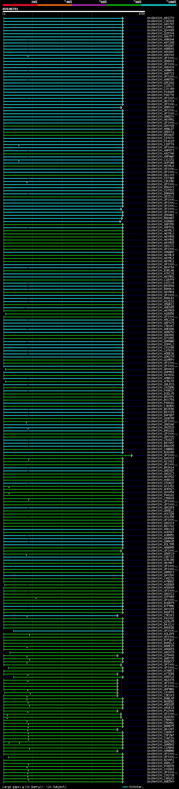
Task: Click the cyan 100char scale bar
Action: click(x=125, y=787)
